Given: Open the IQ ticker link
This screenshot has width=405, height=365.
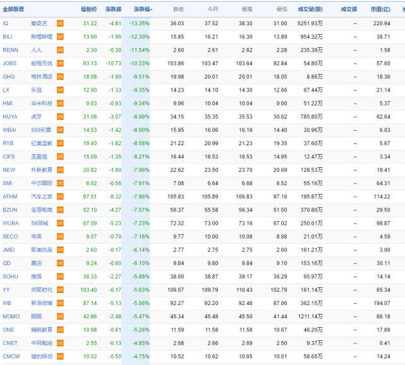Looking at the screenshot, I should point(6,23).
